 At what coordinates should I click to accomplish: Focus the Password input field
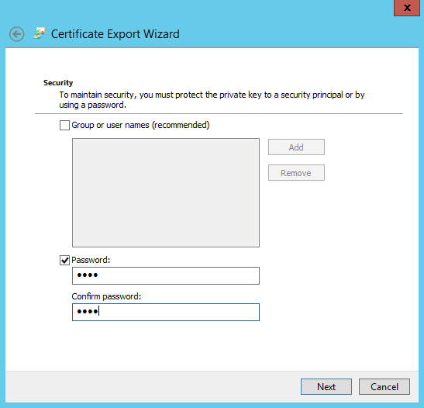pyautogui.click(x=166, y=275)
